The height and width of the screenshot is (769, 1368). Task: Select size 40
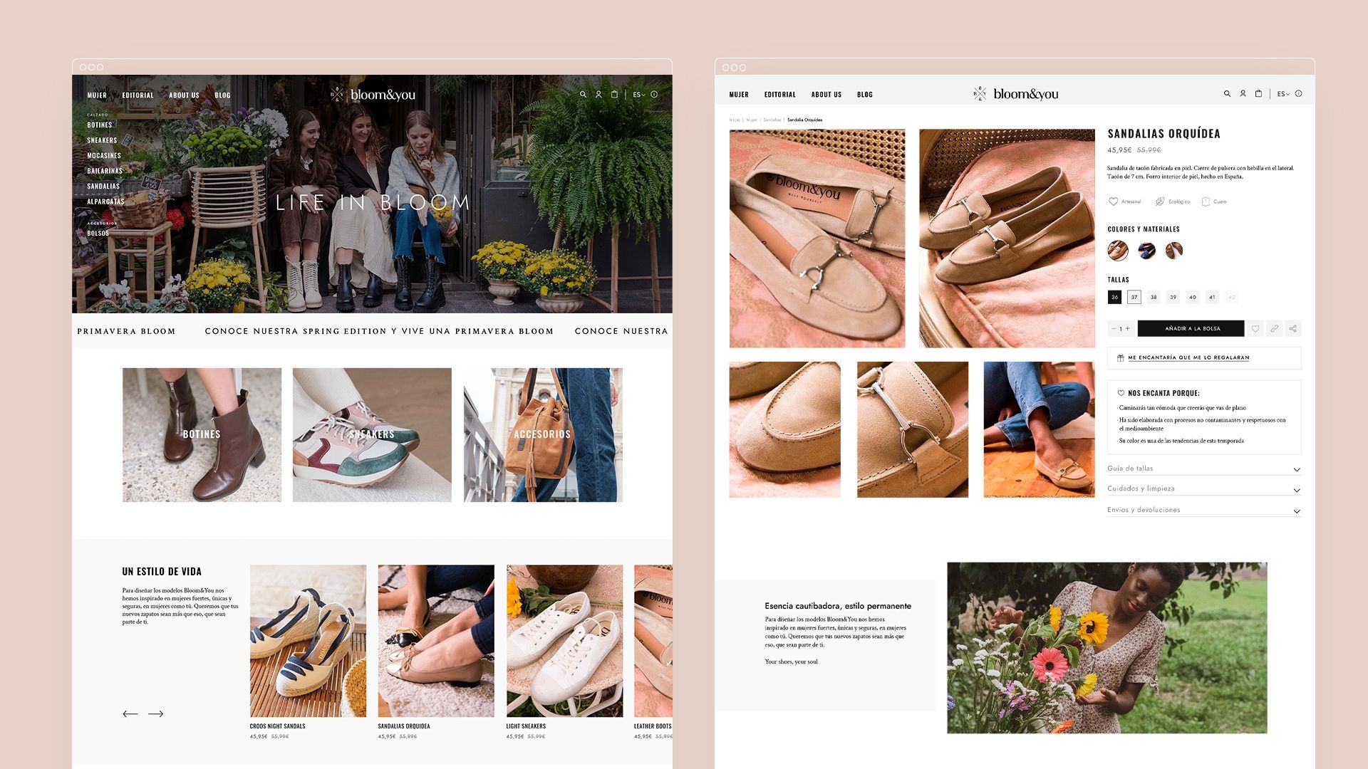click(1193, 297)
